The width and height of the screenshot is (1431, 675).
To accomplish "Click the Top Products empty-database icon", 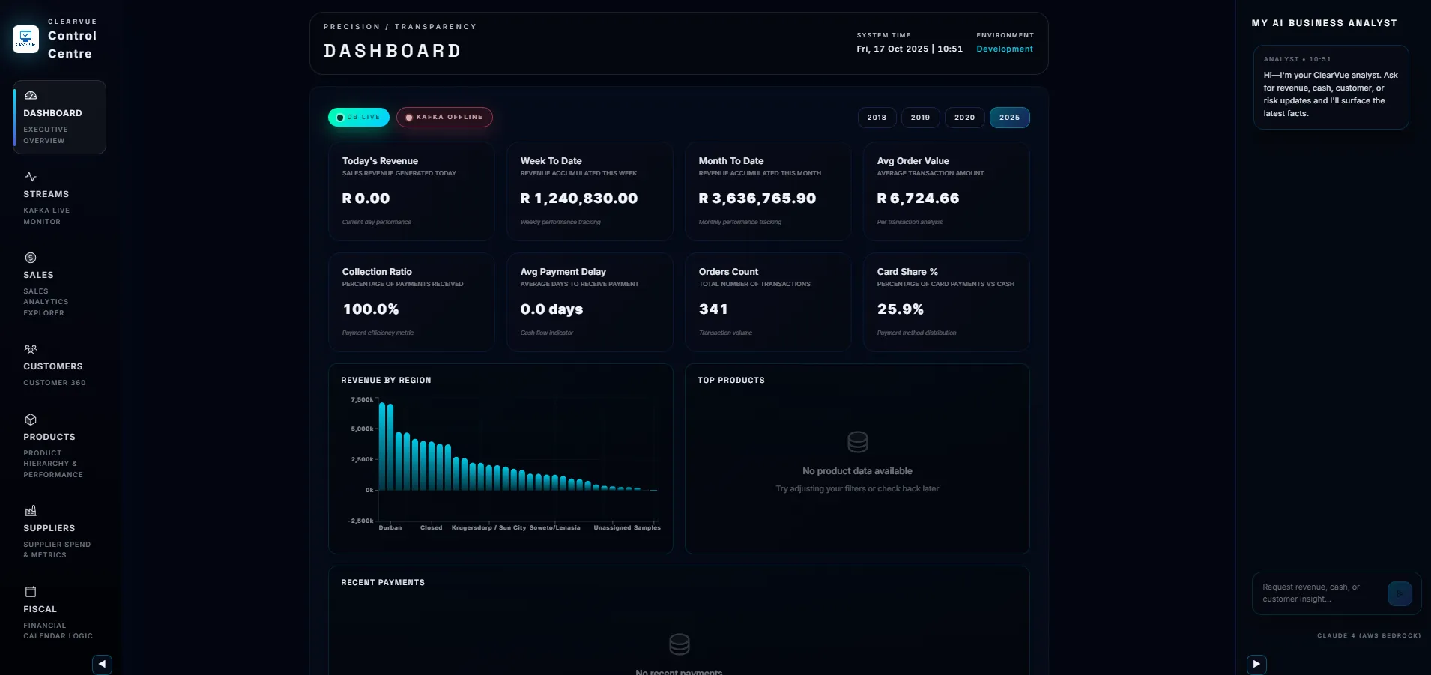I will coord(857,442).
